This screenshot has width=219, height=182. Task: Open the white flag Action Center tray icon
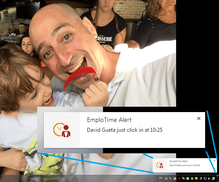pyautogui.click(x=205, y=178)
